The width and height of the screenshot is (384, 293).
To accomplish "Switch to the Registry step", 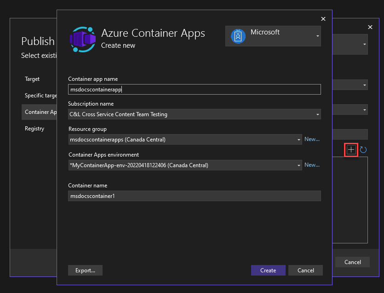I will tap(34, 129).
